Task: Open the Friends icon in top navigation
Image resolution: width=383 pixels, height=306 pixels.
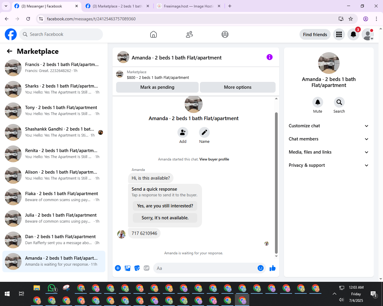Action: pyautogui.click(x=189, y=34)
